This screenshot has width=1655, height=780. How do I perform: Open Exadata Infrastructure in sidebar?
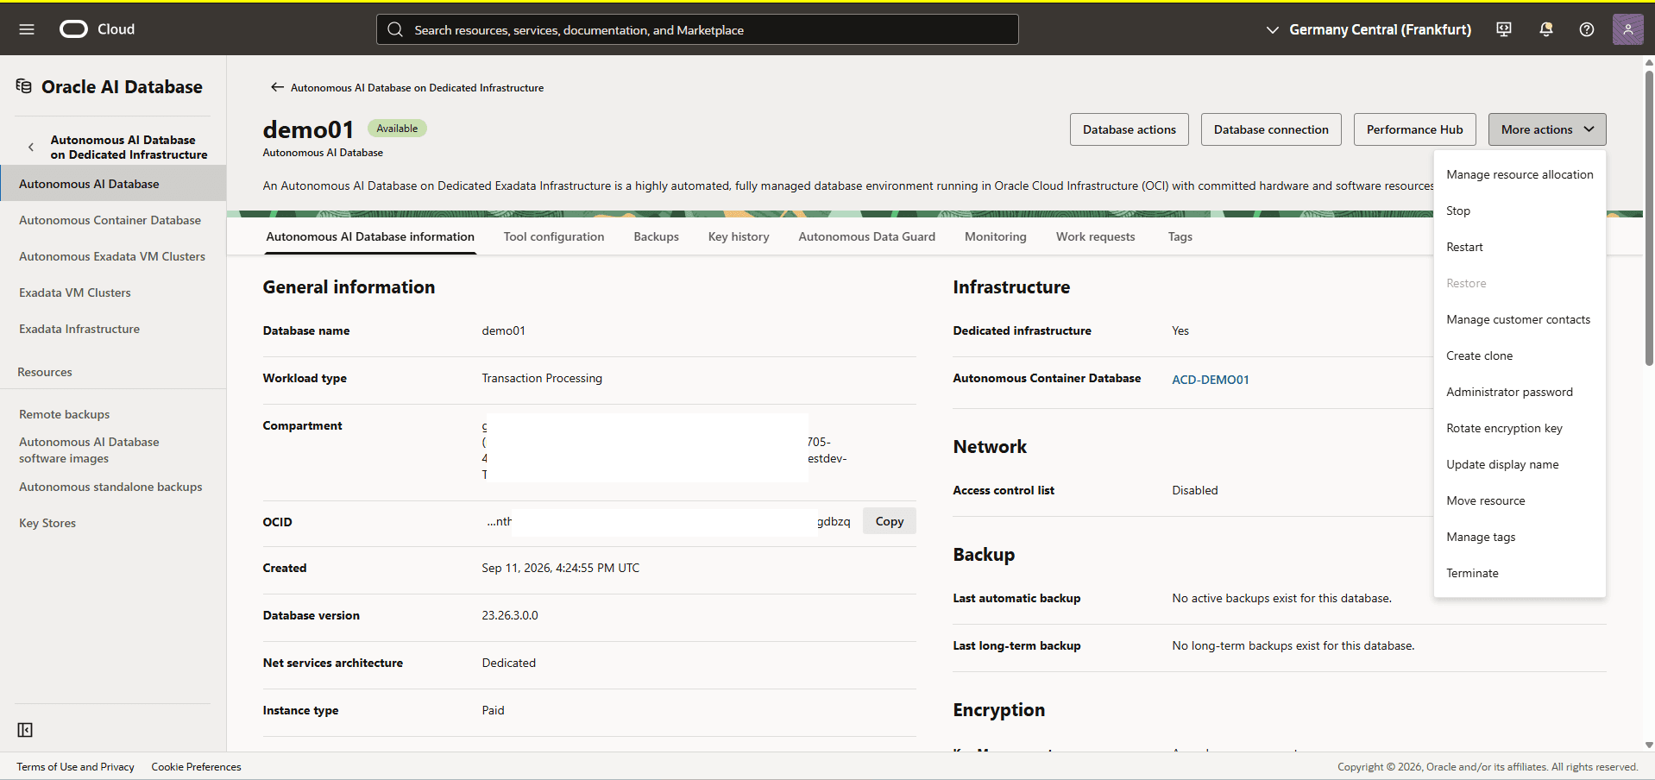click(79, 329)
